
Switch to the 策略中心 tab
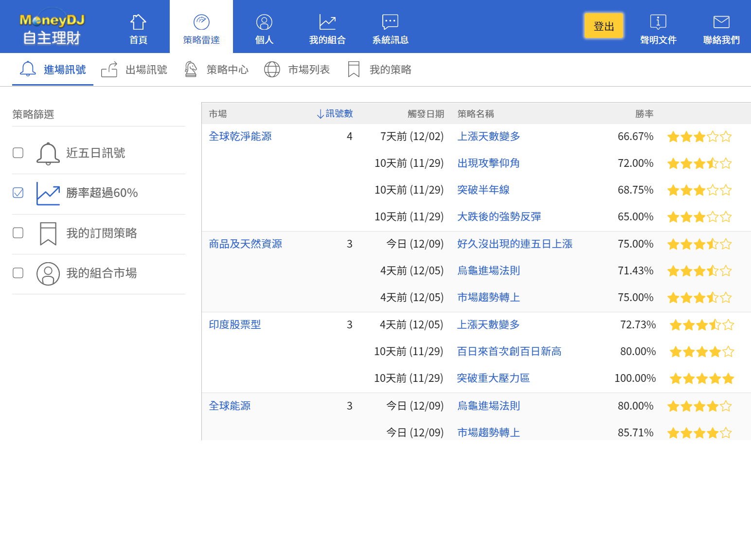[216, 70]
